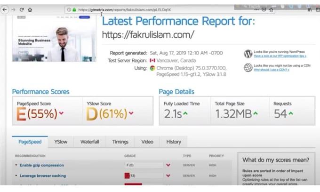Open the History tab
Viewport: 320px width, 192px height.
click(x=174, y=142)
